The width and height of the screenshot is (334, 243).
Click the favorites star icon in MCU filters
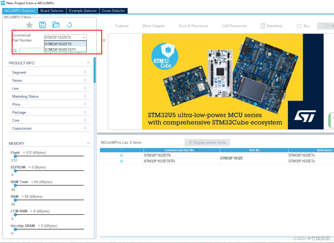point(30,25)
